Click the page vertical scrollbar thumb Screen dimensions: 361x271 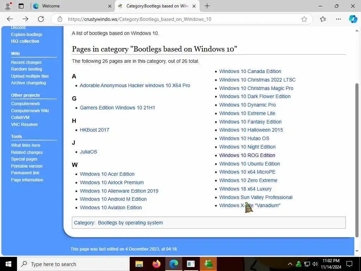pos(357,160)
